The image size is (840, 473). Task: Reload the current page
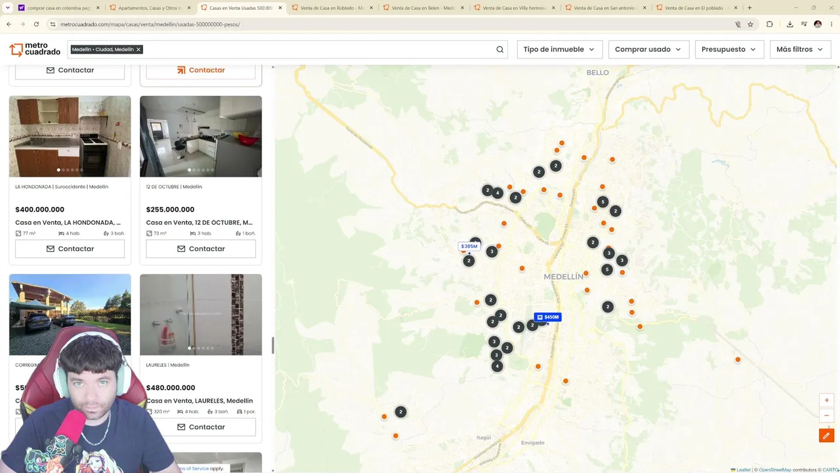[36, 24]
